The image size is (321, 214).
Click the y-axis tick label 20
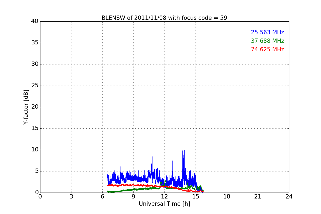[x=35, y=107]
